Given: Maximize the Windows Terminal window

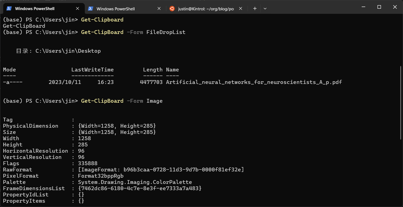Looking at the screenshot, I should [379, 7].
